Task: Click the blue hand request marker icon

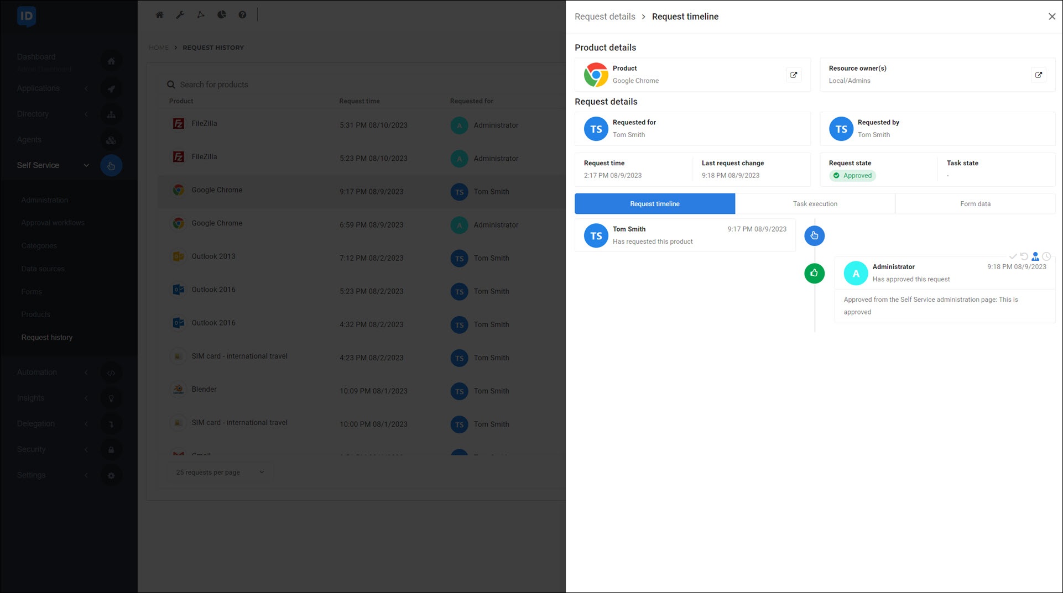Action: 814,235
